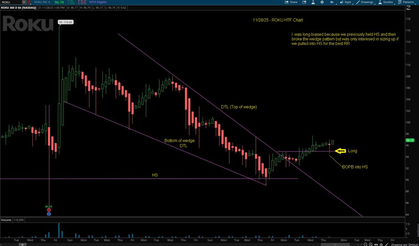This screenshot has width=419, height=246.
Task: Click the Open value O: 96.17
Action: (73, 8)
